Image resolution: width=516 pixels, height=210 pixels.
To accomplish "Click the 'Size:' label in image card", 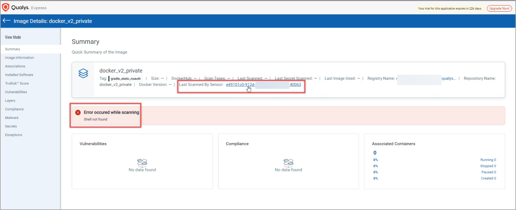I will pos(155,78).
